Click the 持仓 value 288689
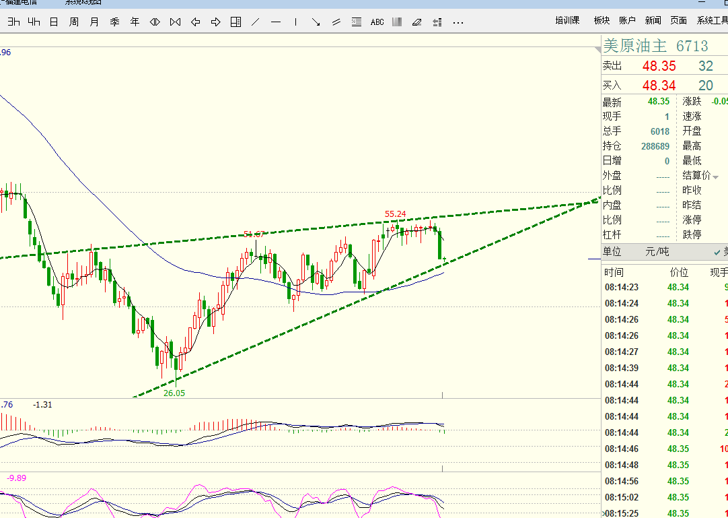Screen dimensions: 728x518 (x=655, y=146)
